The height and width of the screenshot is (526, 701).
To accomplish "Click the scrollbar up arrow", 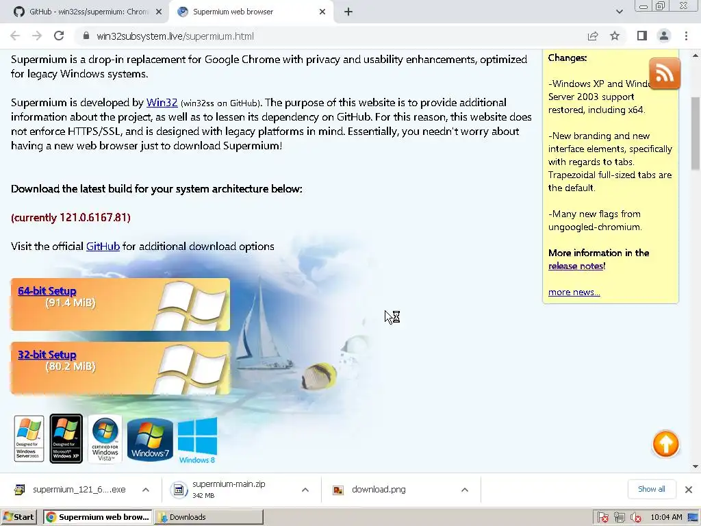I will (696, 55).
